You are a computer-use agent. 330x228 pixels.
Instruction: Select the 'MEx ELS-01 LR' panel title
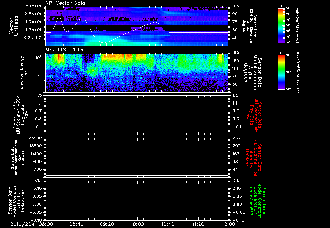click(64, 50)
